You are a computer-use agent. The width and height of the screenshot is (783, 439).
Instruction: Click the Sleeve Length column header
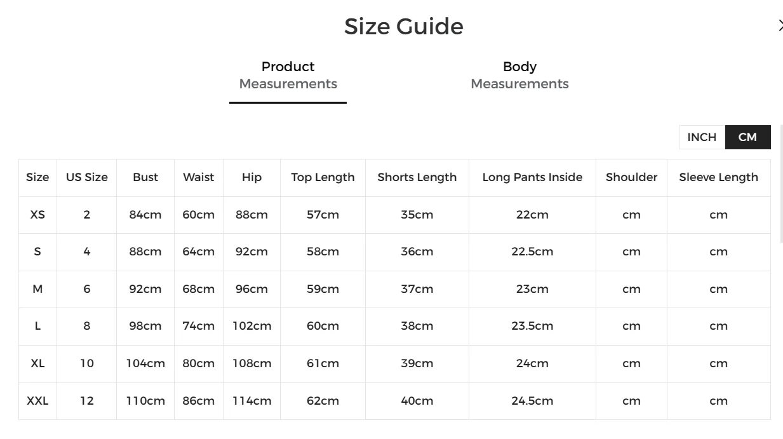point(719,177)
